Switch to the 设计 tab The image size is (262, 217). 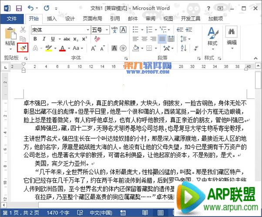70,19
